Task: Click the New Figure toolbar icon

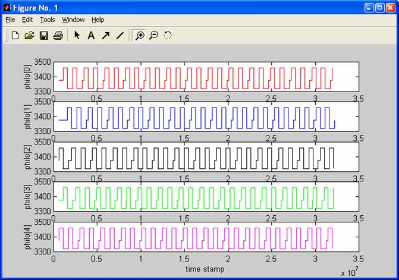Action: point(15,36)
